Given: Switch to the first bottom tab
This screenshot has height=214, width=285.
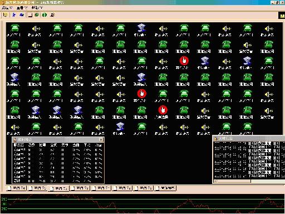Looking at the screenshot, I should tap(16, 188).
